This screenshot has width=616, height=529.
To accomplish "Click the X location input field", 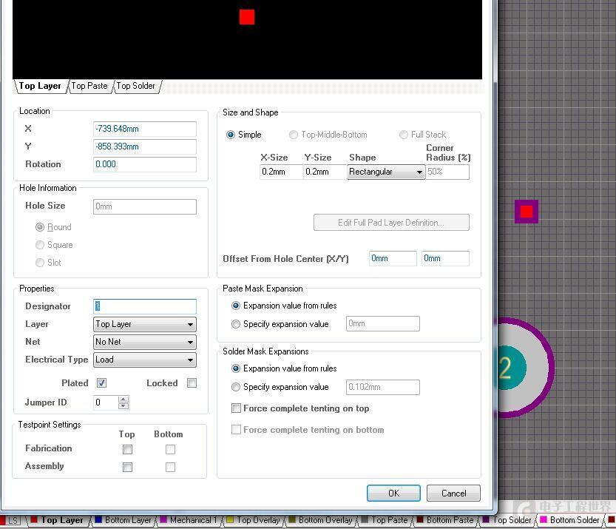I will click(x=145, y=129).
